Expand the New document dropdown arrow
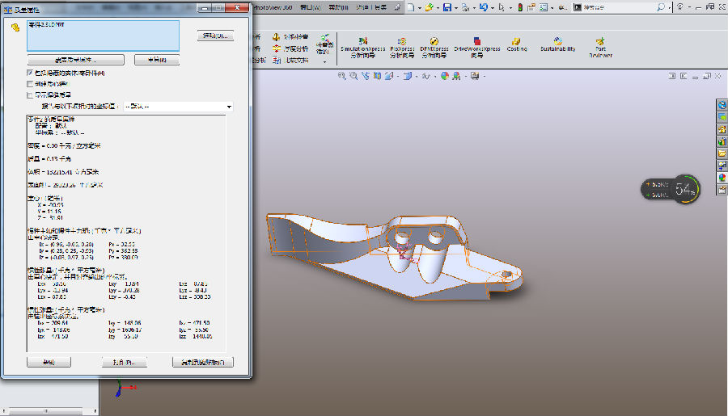The image size is (728, 416). (x=418, y=7)
